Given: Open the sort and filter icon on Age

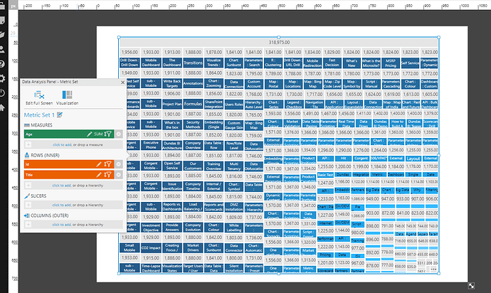Looking at the screenshot, I should click(107, 134).
